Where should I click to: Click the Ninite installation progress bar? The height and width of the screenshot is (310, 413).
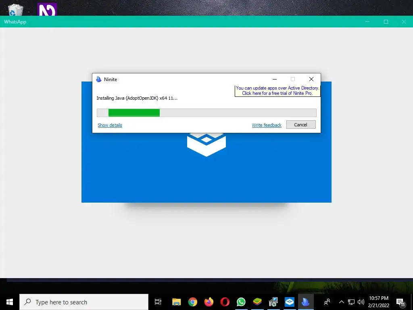[x=206, y=113]
